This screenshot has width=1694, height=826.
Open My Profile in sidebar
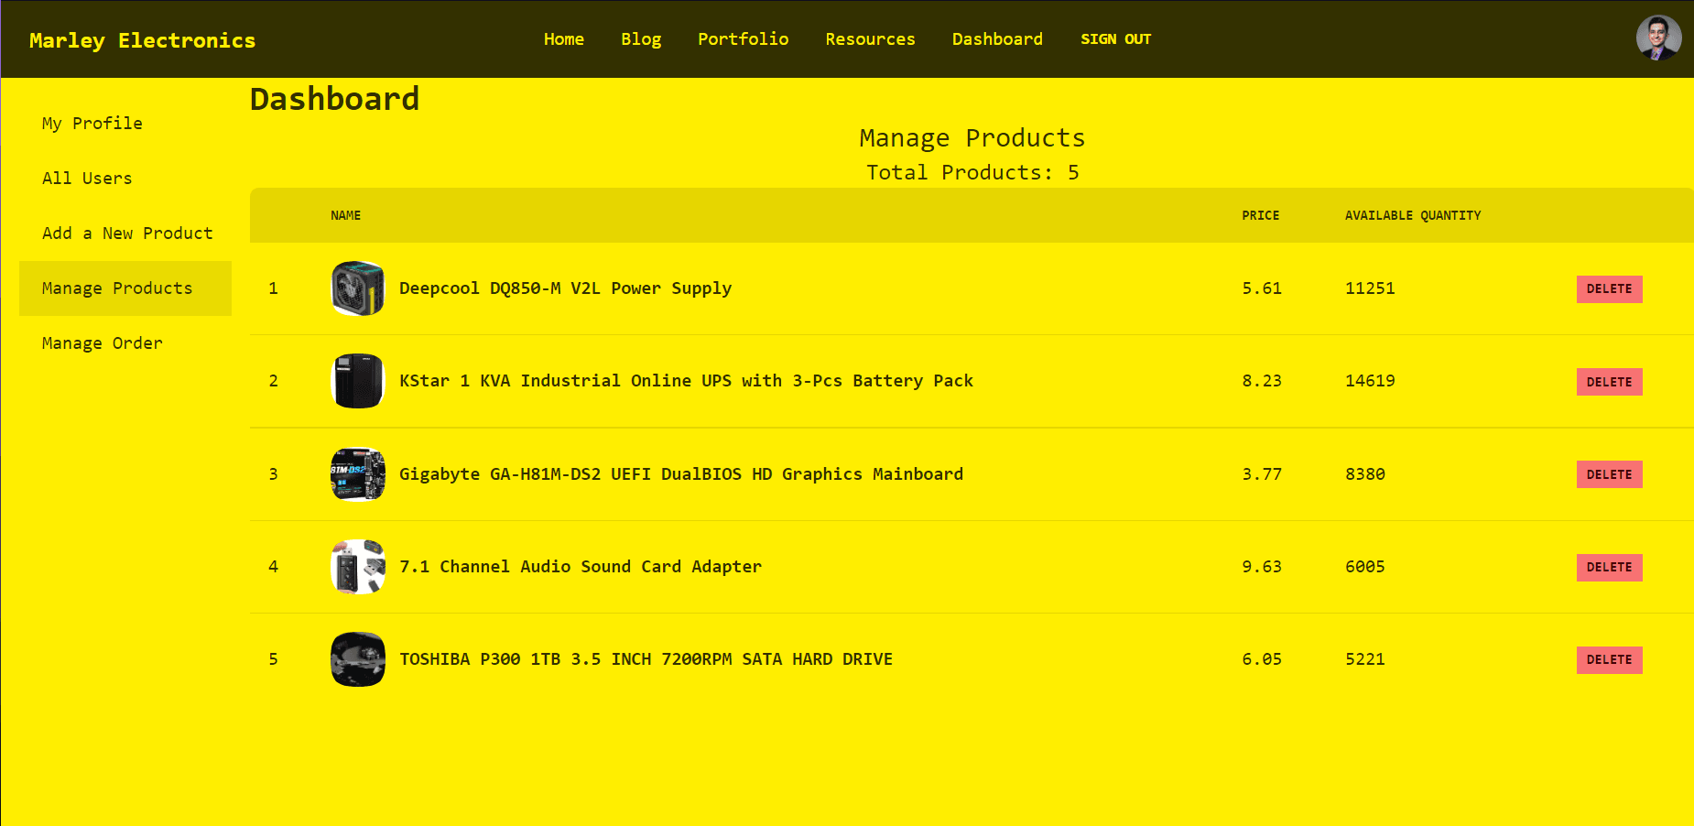point(125,124)
